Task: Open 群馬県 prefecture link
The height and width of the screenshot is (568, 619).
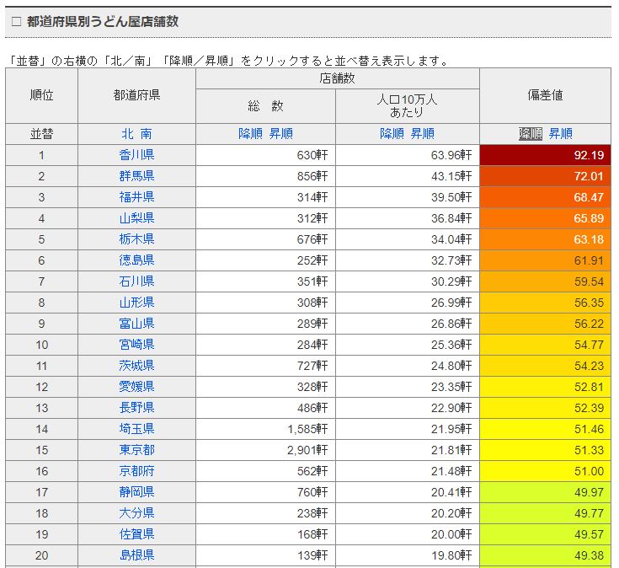Action: click(x=136, y=176)
